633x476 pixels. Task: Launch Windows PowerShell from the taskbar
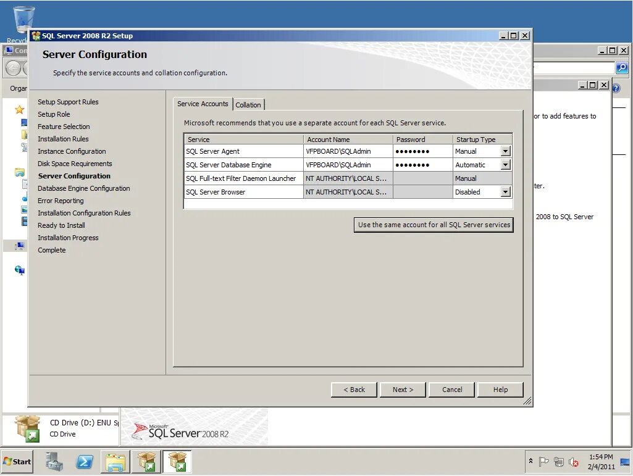tap(85, 462)
